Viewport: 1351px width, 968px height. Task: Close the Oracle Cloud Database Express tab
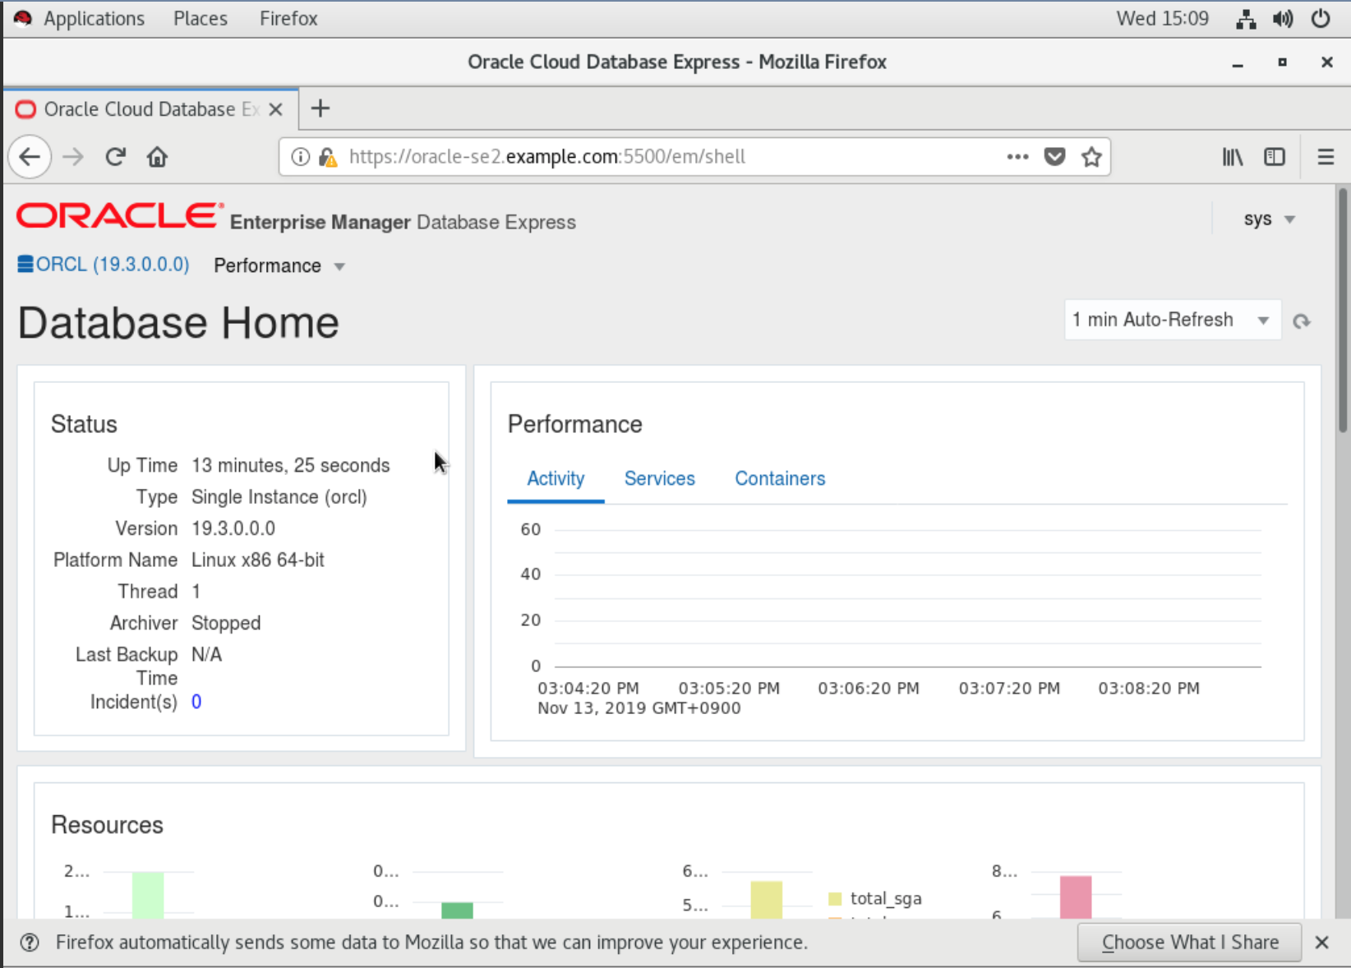click(276, 109)
